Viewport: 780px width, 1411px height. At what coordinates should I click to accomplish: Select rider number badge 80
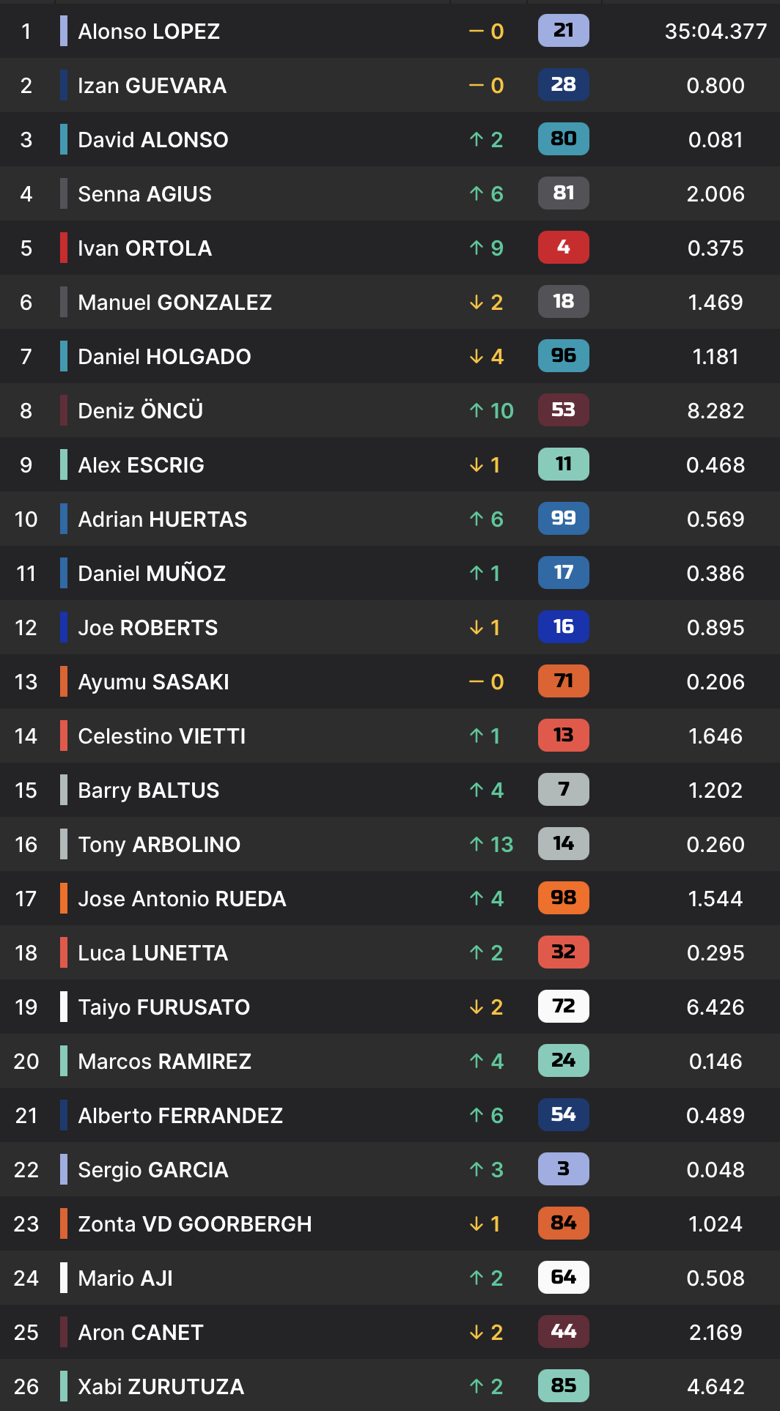tap(563, 139)
